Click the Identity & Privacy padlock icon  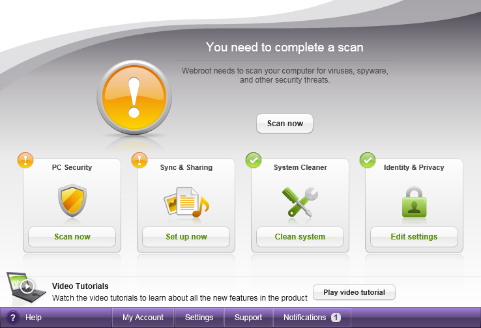[414, 202]
